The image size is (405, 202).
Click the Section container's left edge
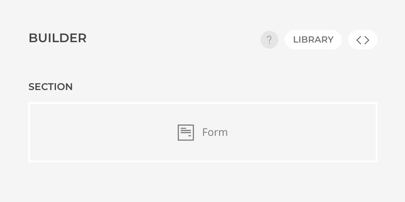(x=29, y=132)
